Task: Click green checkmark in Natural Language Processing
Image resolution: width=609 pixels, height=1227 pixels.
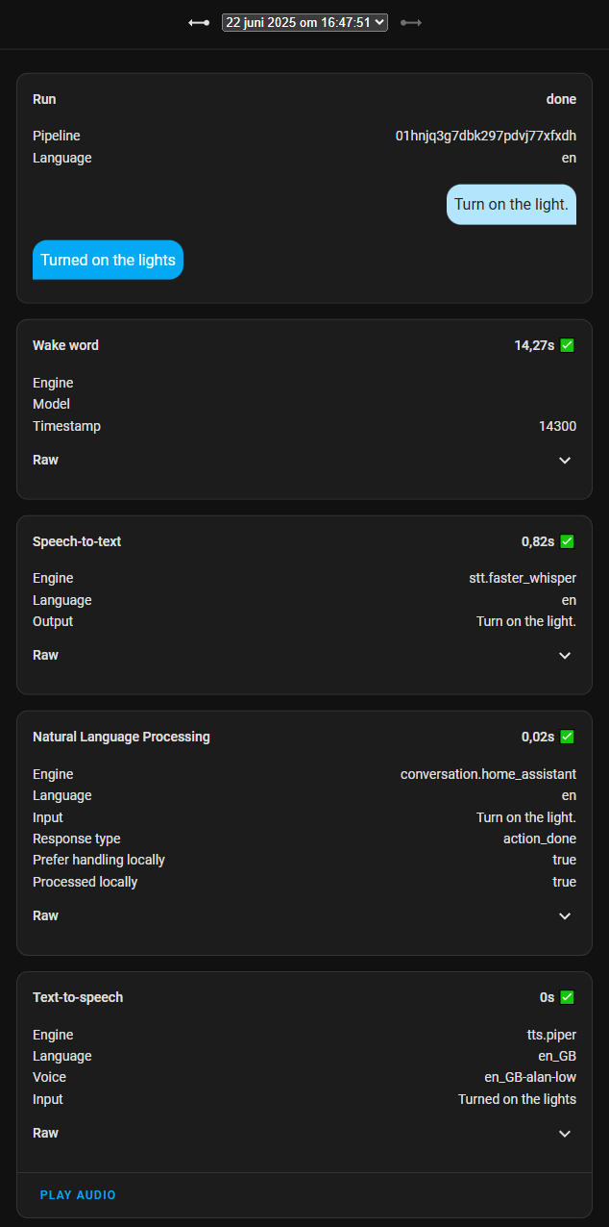Action: [567, 737]
